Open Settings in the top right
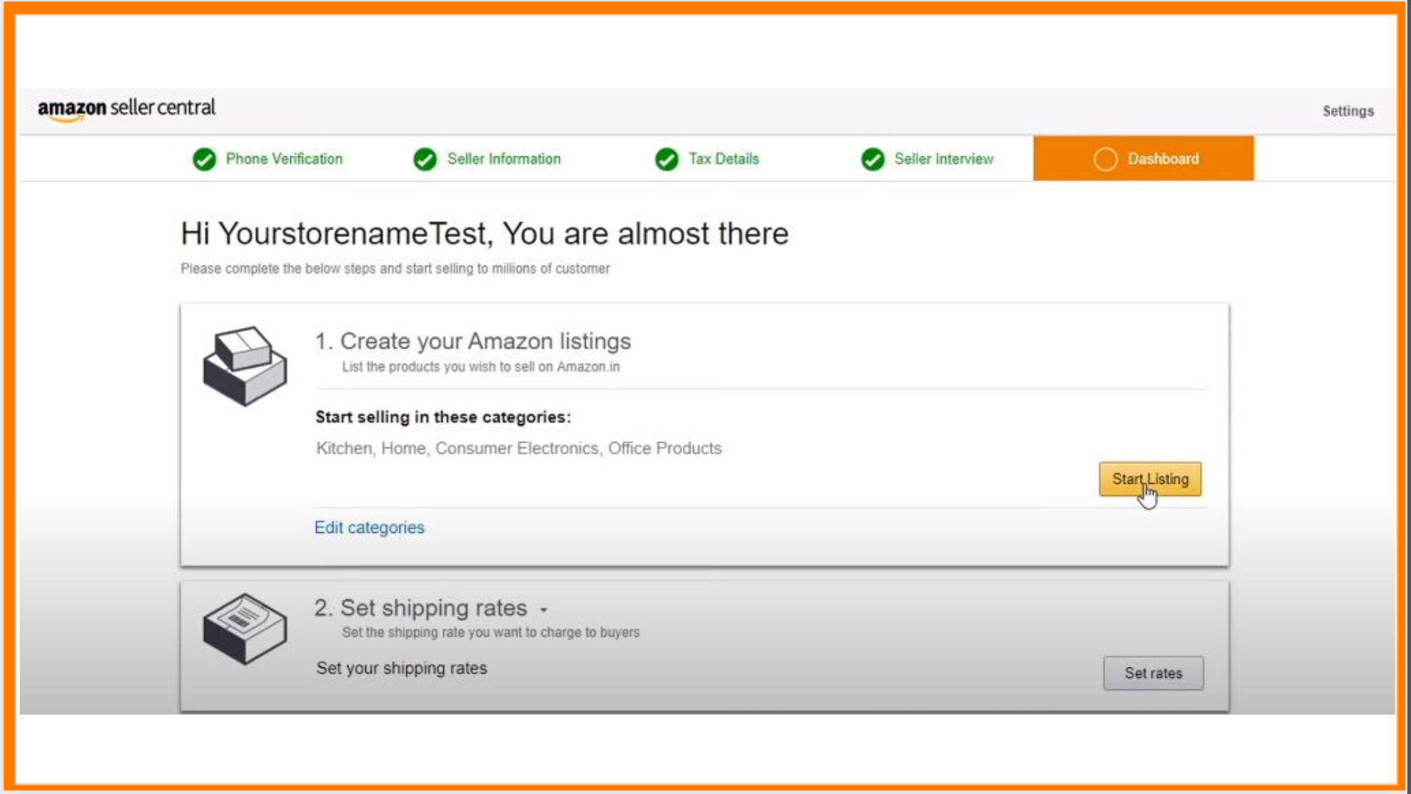This screenshot has height=794, width=1411. pos(1347,111)
